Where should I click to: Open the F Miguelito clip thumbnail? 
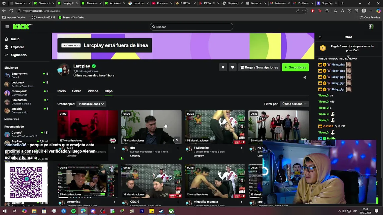pos(215,127)
